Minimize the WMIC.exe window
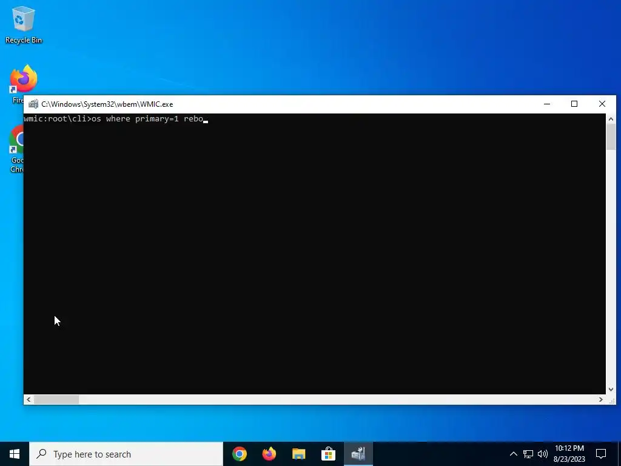The height and width of the screenshot is (466, 621). tap(547, 104)
